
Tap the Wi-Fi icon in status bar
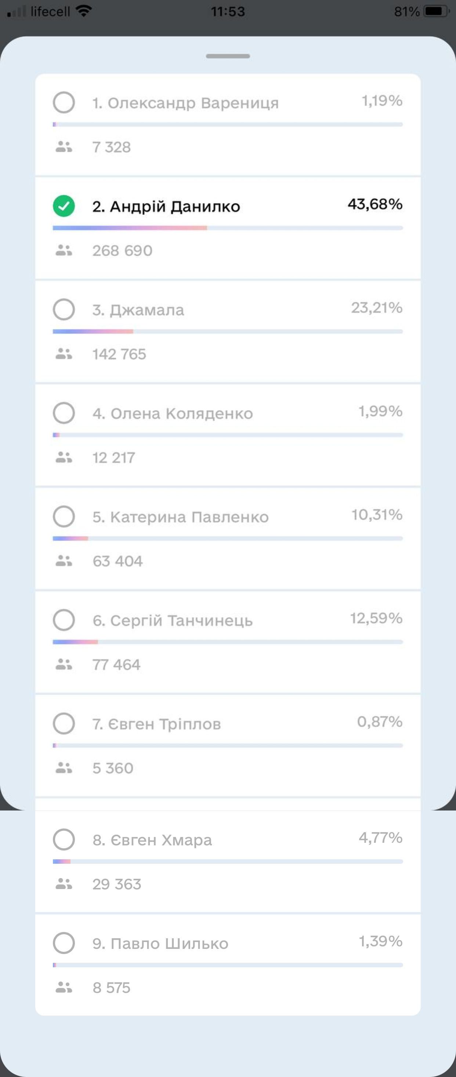pyautogui.click(x=84, y=11)
